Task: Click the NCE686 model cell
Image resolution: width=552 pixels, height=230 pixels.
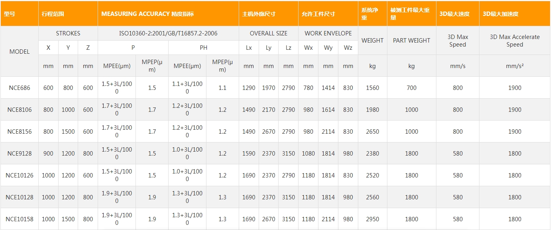Action: point(19,88)
